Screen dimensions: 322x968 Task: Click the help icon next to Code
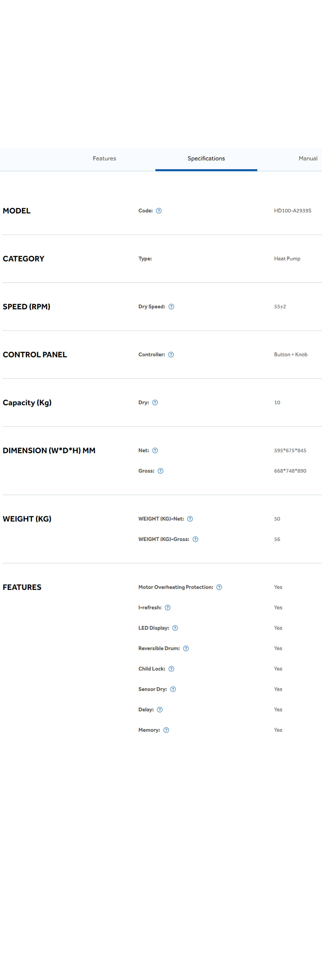159,211
